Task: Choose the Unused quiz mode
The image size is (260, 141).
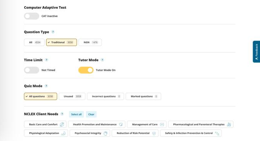Action: coord(72,97)
